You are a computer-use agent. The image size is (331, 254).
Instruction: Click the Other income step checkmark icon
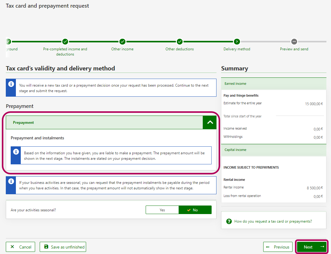point(122,41)
